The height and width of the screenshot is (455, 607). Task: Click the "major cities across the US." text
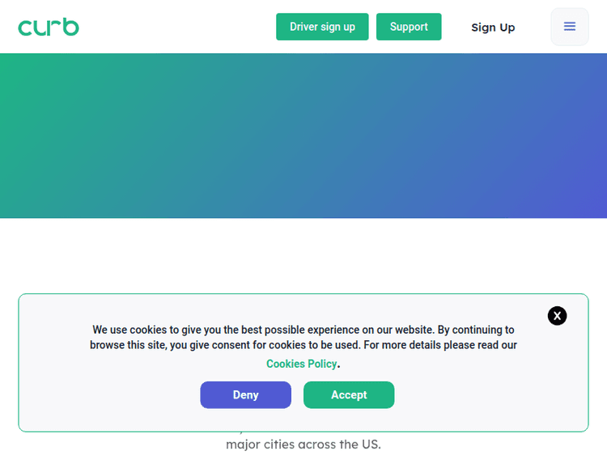[x=303, y=444]
